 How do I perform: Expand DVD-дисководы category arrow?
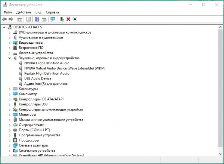(x=10, y=33)
